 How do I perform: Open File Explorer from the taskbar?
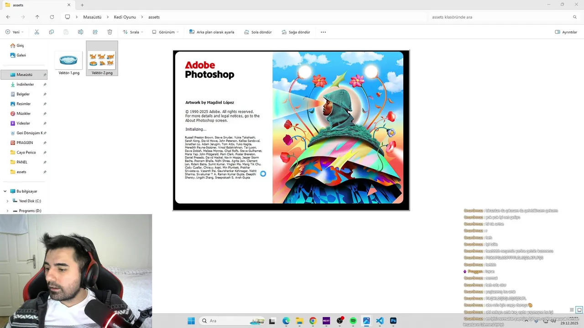coord(299,321)
